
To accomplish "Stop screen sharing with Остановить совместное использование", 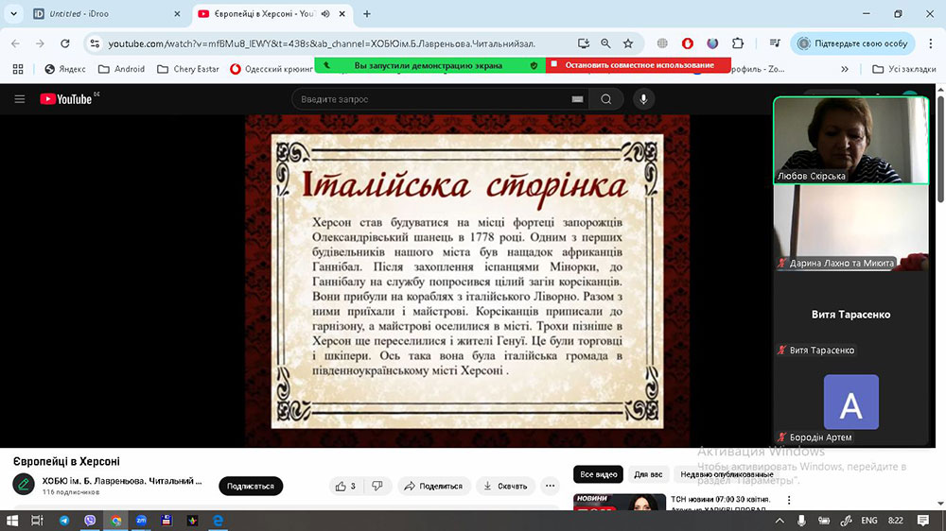I will (639, 65).
